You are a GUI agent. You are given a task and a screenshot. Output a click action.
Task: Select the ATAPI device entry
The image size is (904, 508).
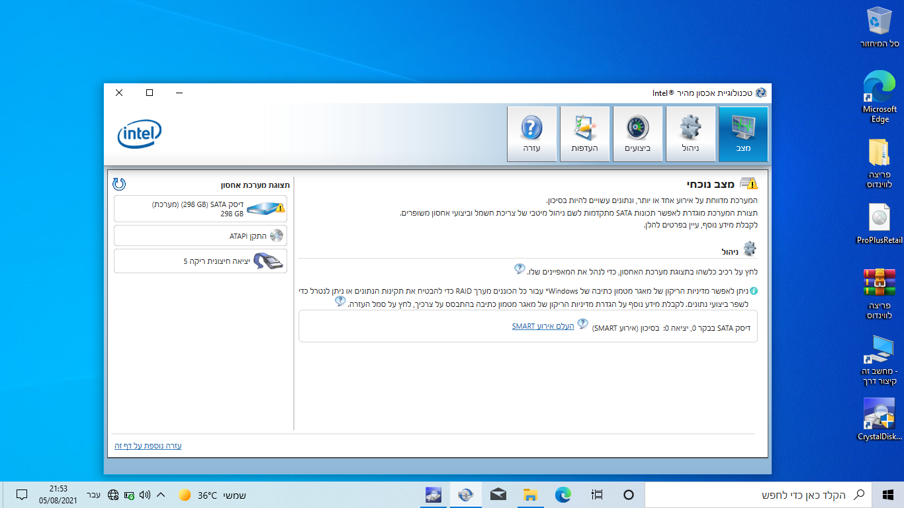click(x=201, y=235)
